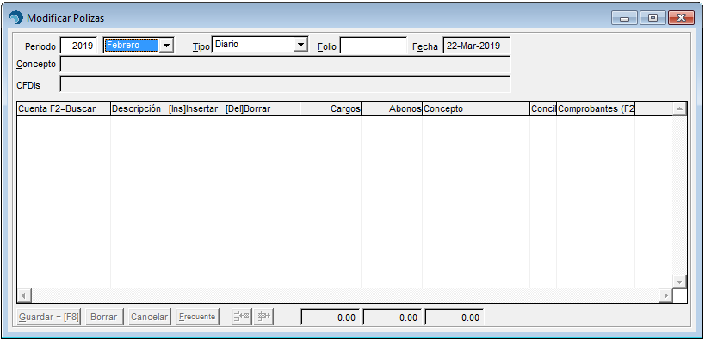Open the Tipo dropdown showing Diario
The width and height of the screenshot is (705, 340).
pos(300,44)
